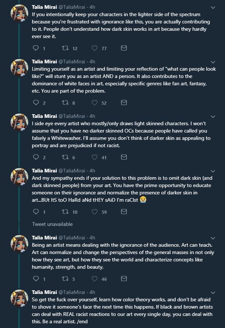
Task: Expand the chevron on 'And my sympathy ends' tweet
Action: click(213, 171)
